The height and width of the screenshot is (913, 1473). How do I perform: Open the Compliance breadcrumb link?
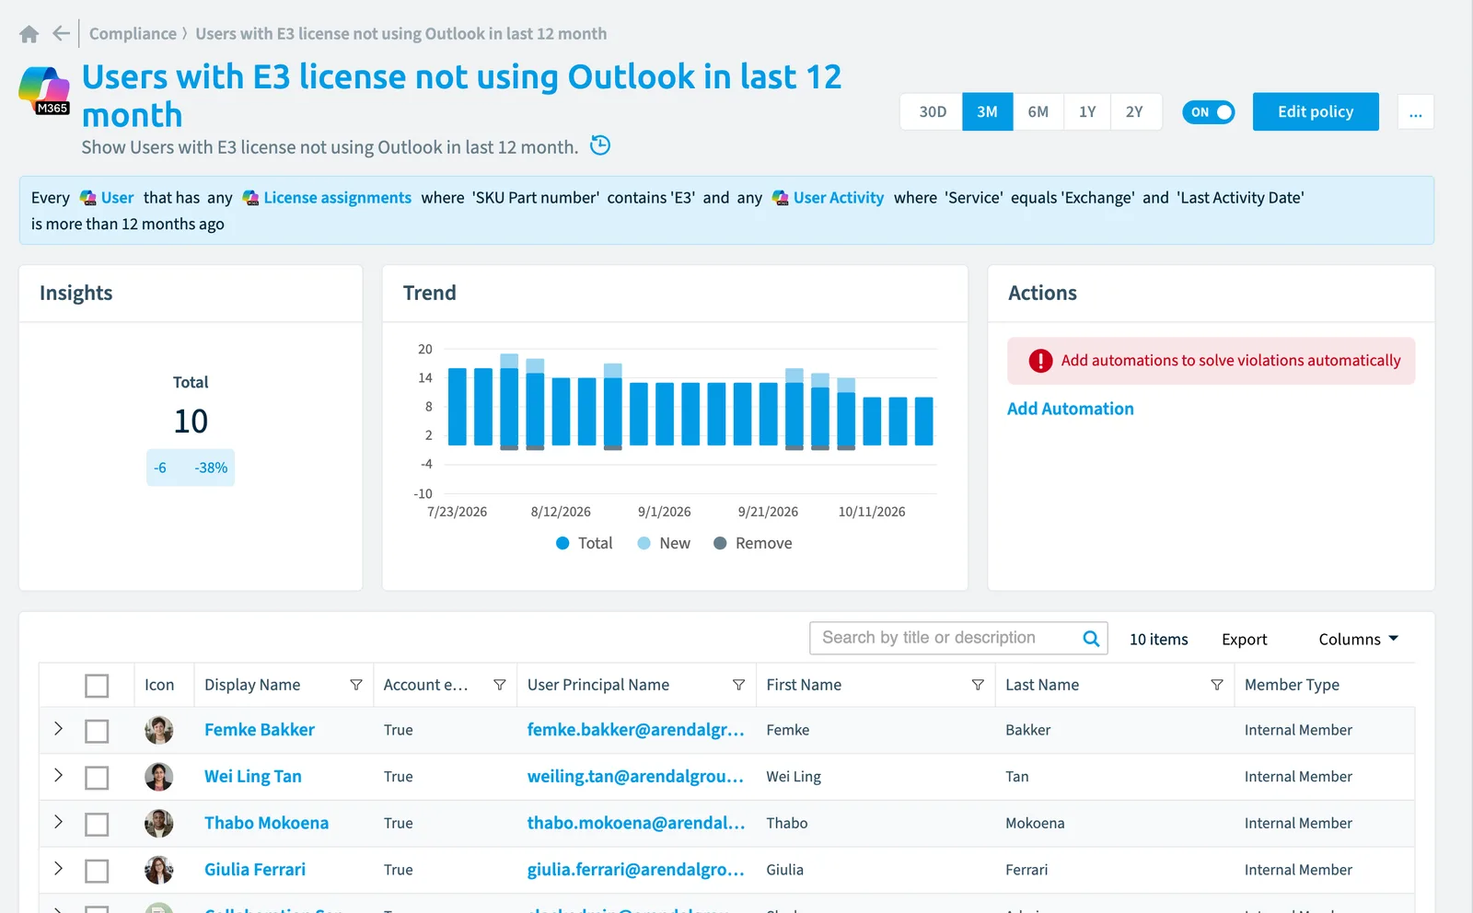pyautogui.click(x=133, y=34)
